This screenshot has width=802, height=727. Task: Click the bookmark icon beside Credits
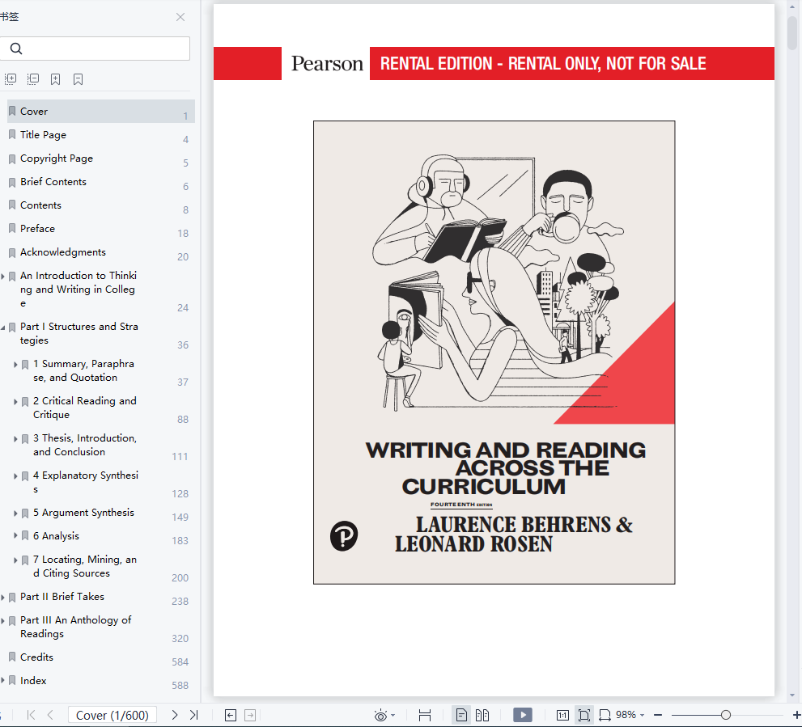[12, 657]
